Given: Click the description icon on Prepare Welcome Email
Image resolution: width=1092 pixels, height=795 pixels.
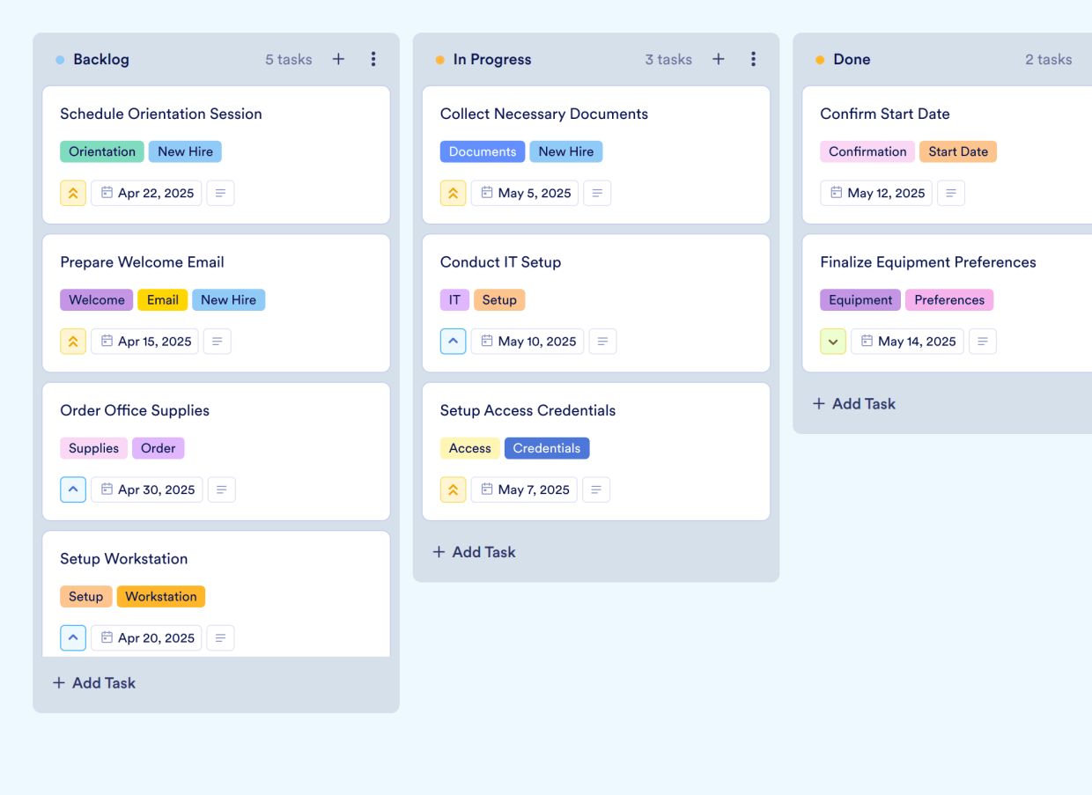Looking at the screenshot, I should click(x=217, y=341).
